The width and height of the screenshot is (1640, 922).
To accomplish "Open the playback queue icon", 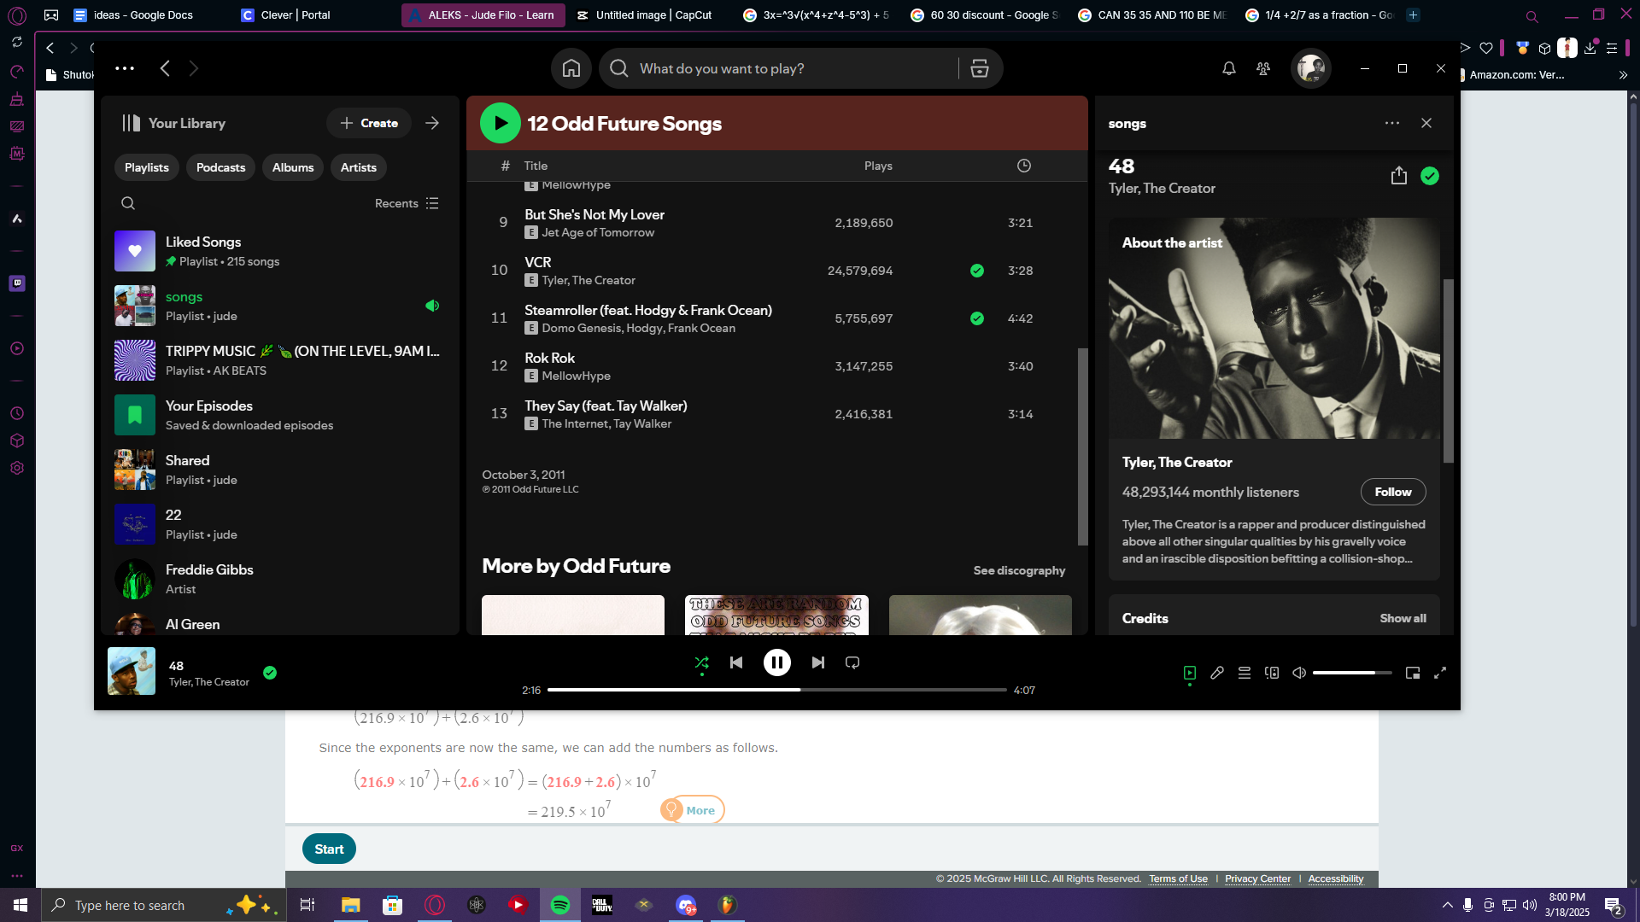I will click(1245, 673).
